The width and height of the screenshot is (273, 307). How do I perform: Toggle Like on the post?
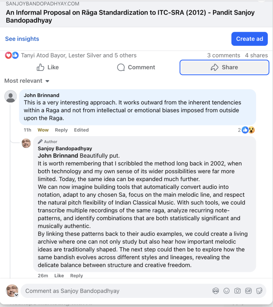[x=48, y=67]
